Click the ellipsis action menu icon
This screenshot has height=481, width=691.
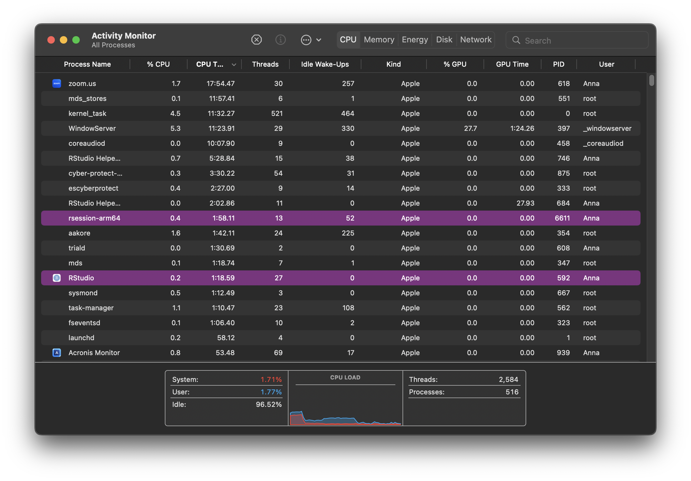(x=306, y=40)
